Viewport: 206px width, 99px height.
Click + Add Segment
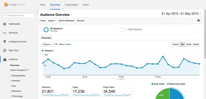[134, 29]
